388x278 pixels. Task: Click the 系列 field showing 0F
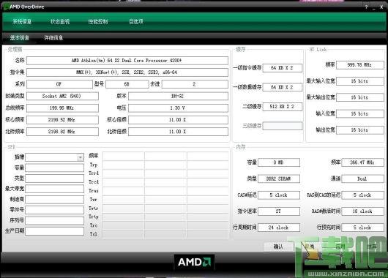(x=59, y=84)
